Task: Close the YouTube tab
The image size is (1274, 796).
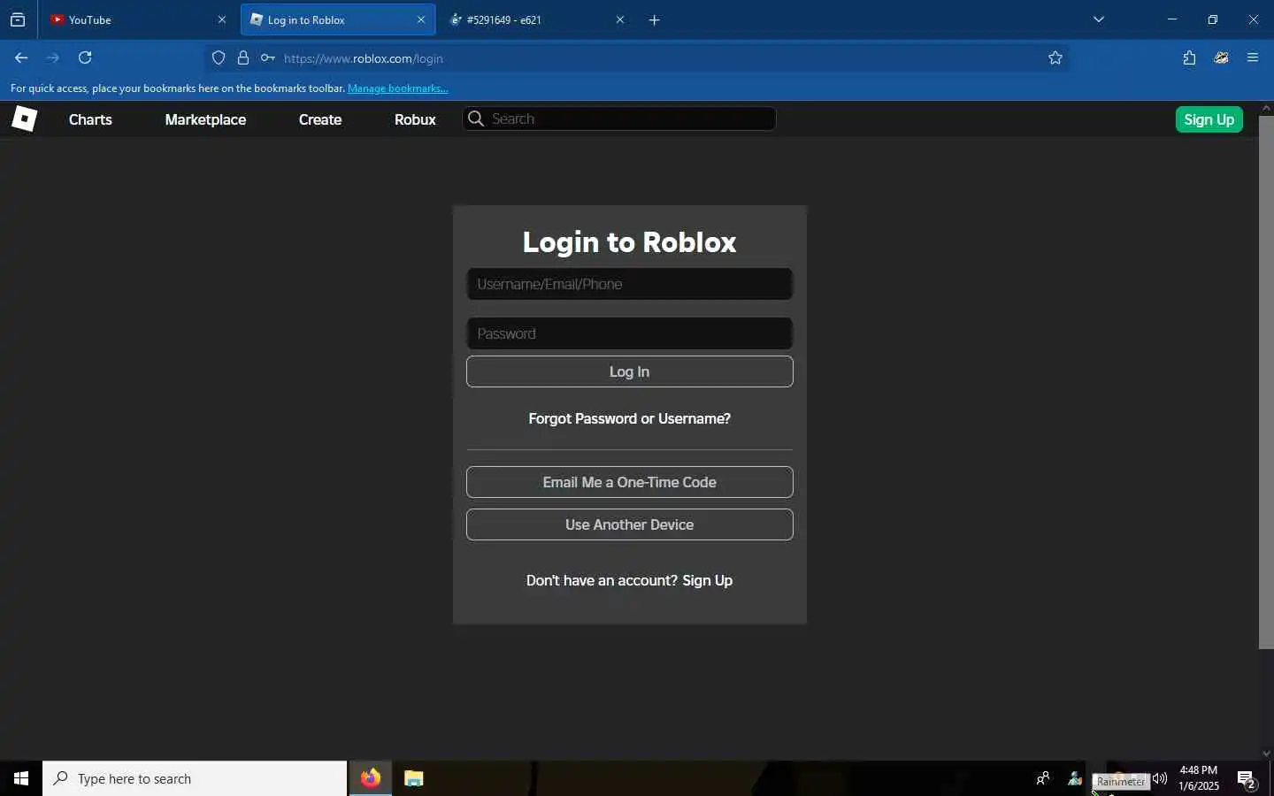Action: 222,19
